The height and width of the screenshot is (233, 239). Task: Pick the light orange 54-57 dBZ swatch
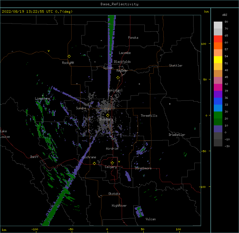click(218, 53)
